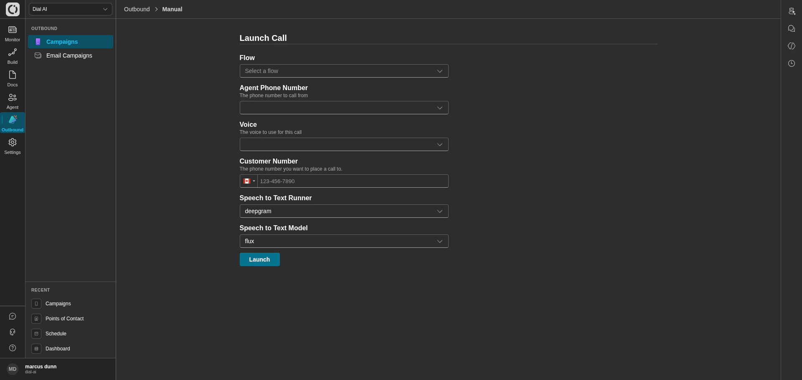Open the Voice dropdown

pyautogui.click(x=344, y=144)
